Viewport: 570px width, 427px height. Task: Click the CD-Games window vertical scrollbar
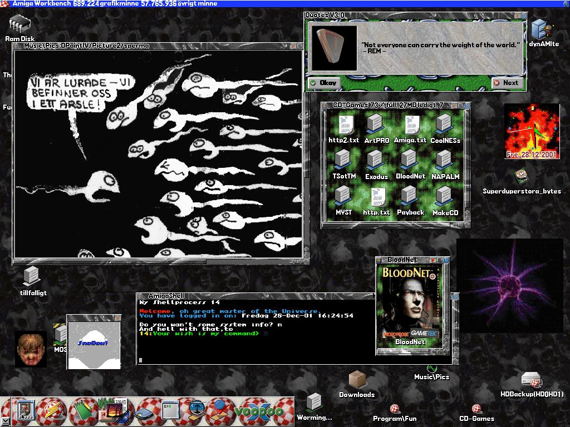pos(468,161)
